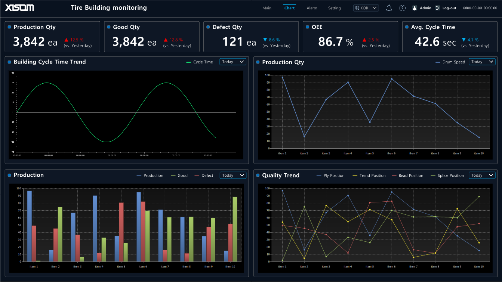Click the Log-out door icon
502x282 pixels.
tap(438, 8)
